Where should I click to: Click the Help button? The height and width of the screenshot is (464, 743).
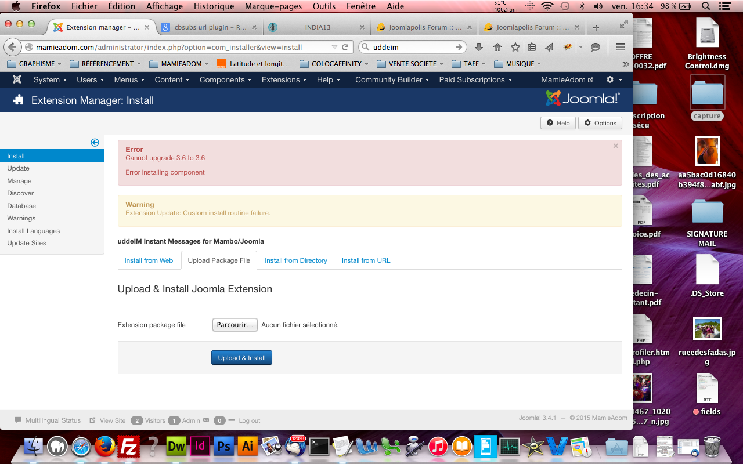(558, 123)
